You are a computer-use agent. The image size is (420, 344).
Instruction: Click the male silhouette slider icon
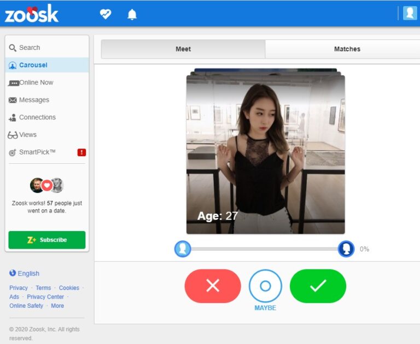183,249
